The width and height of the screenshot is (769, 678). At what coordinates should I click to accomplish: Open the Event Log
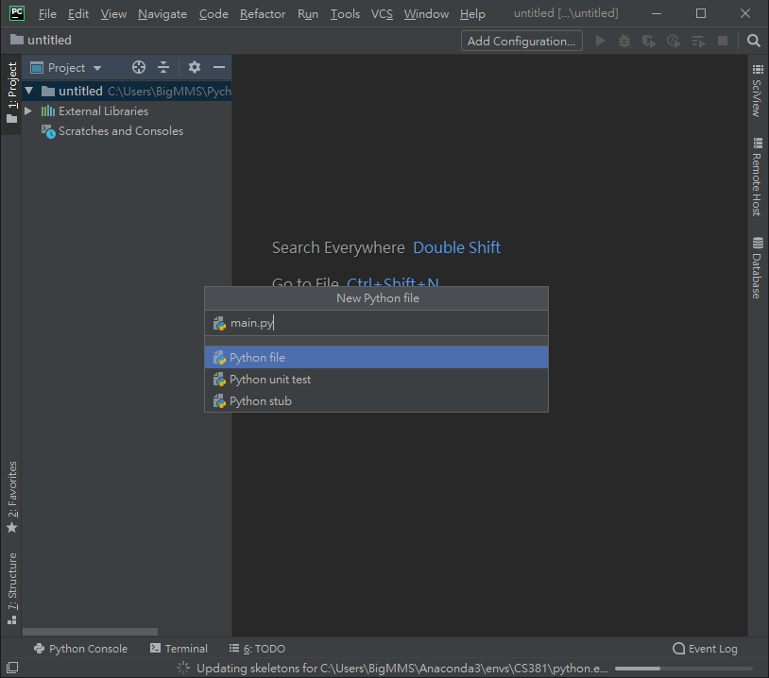pos(705,649)
